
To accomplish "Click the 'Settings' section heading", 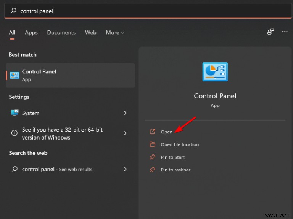I will pyautogui.click(x=19, y=97).
